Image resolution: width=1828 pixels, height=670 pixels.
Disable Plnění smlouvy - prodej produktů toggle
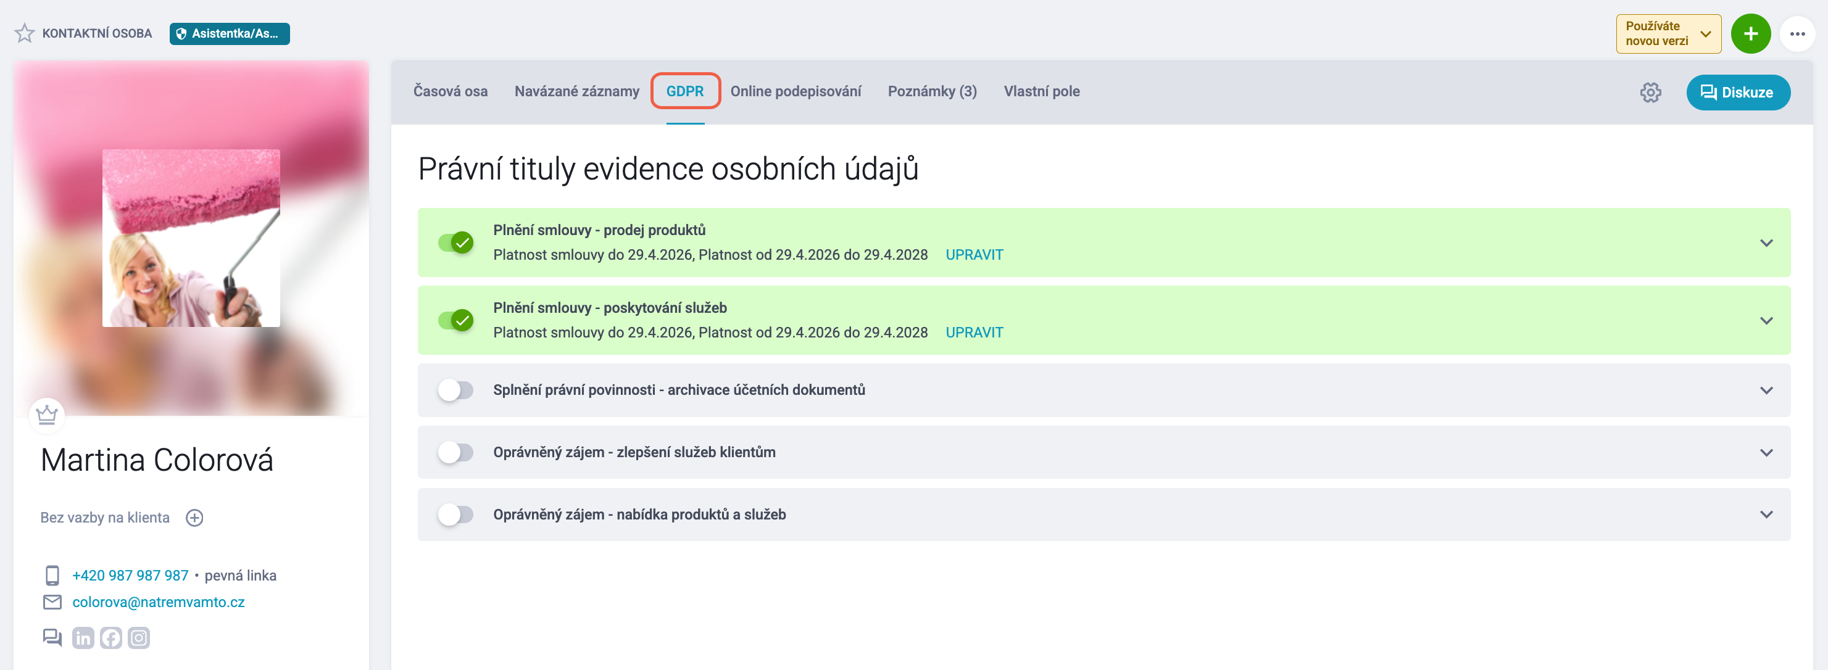pos(455,242)
